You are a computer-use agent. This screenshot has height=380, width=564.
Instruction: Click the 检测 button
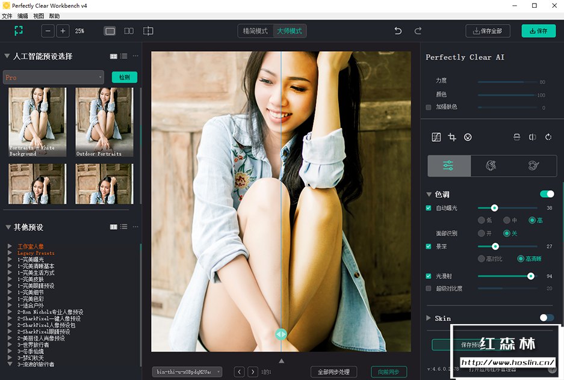click(125, 77)
